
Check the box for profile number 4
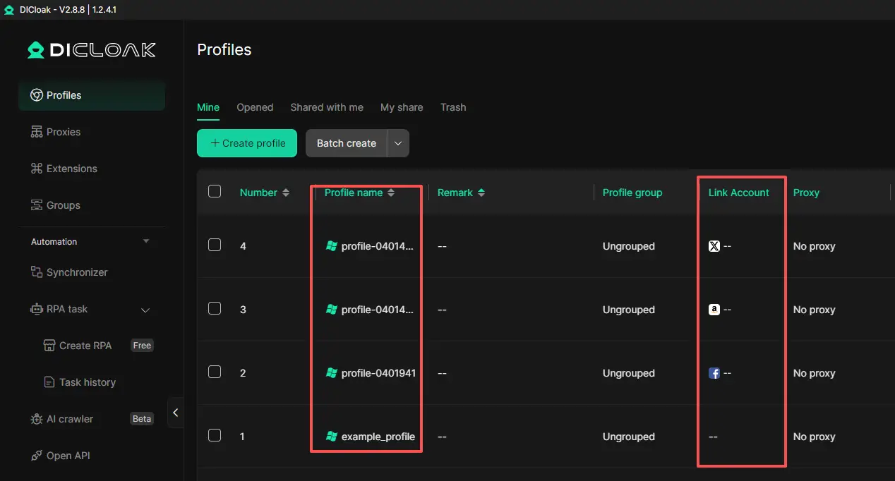click(215, 245)
